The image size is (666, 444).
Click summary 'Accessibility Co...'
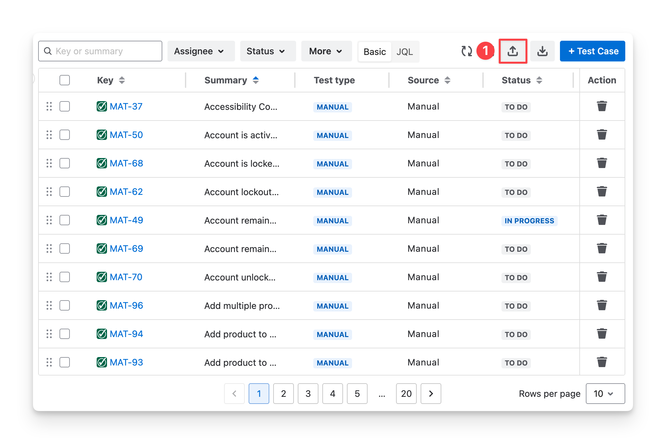pyautogui.click(x=241, y=107)
